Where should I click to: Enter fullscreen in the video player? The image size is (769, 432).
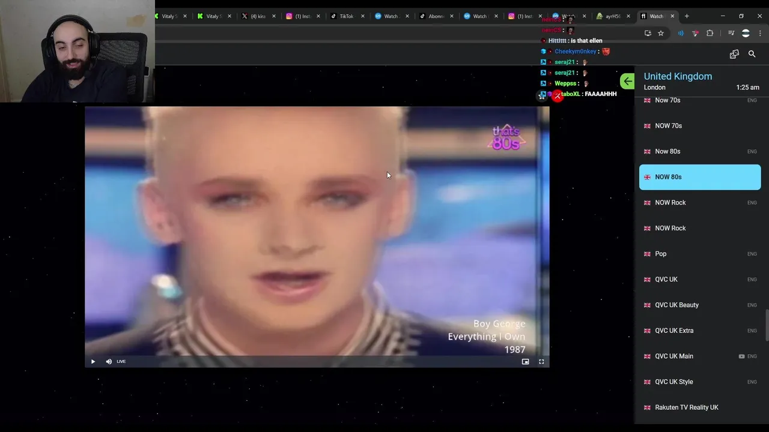[541, 362]
